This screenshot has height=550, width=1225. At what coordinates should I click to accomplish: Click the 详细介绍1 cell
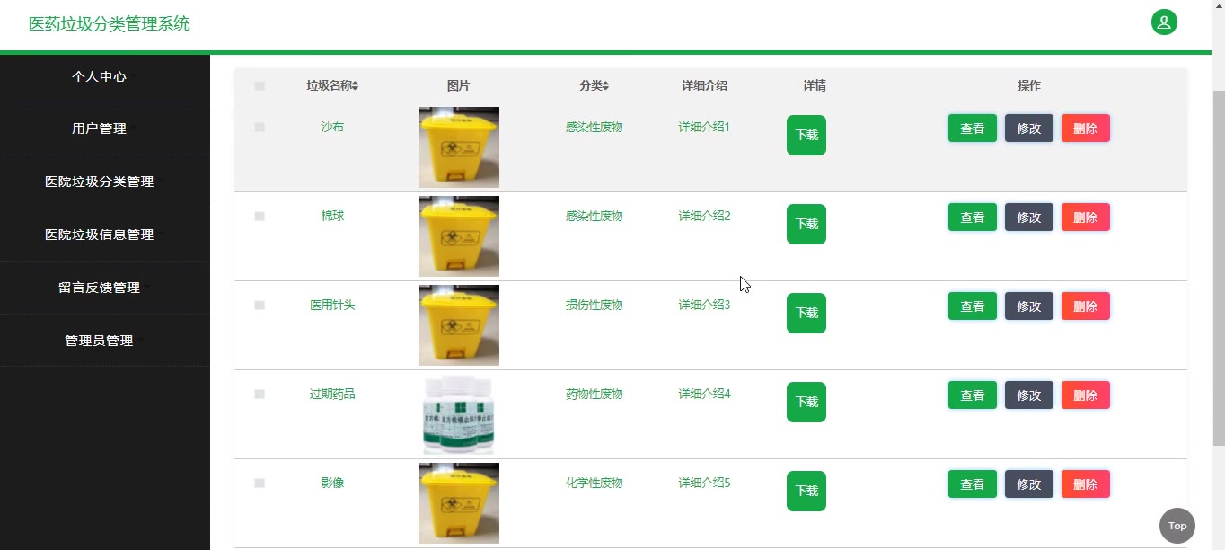(704, 128)
